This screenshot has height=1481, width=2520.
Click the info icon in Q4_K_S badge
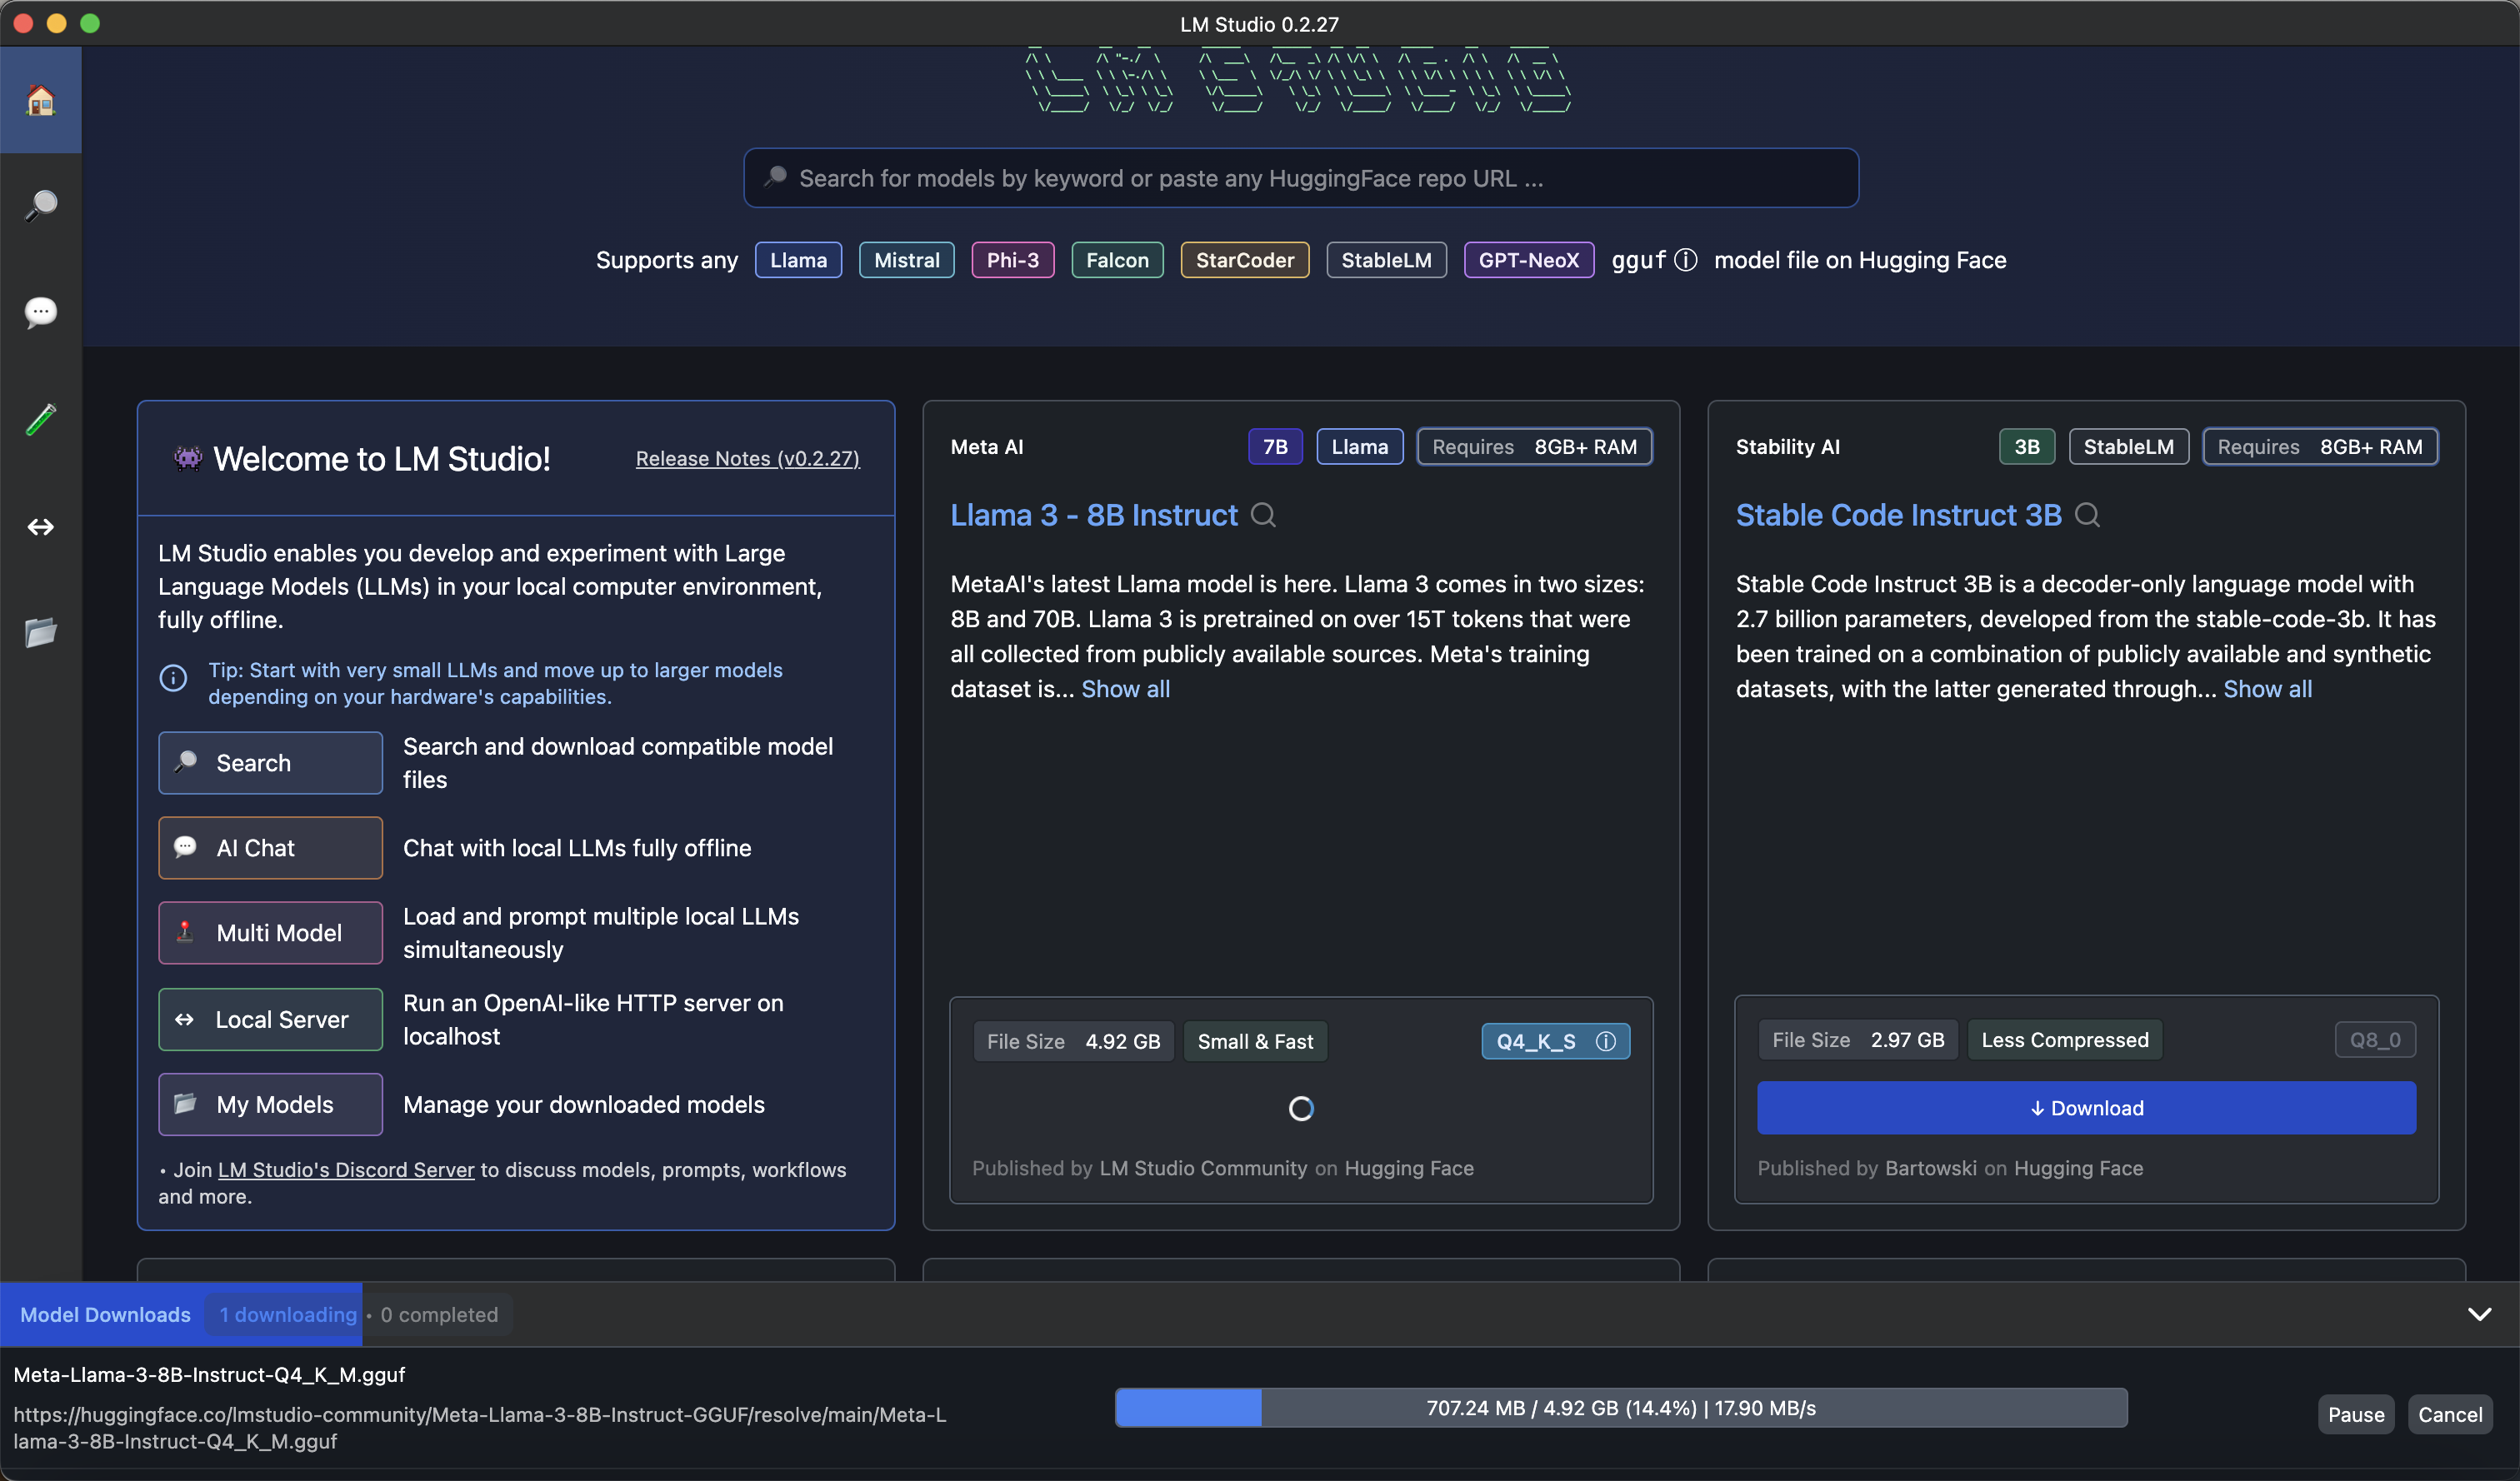(1606, 1041)
